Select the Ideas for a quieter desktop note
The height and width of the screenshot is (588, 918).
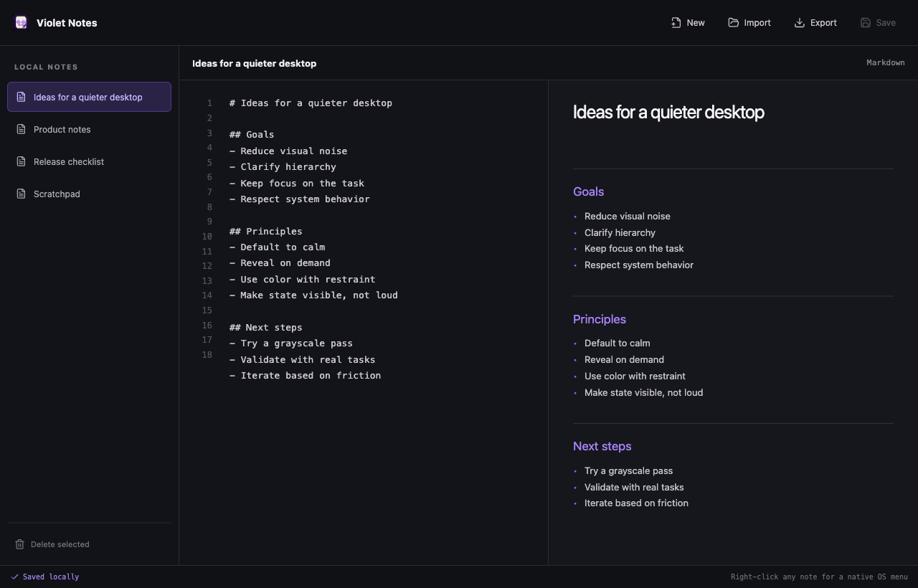point(89,97)
